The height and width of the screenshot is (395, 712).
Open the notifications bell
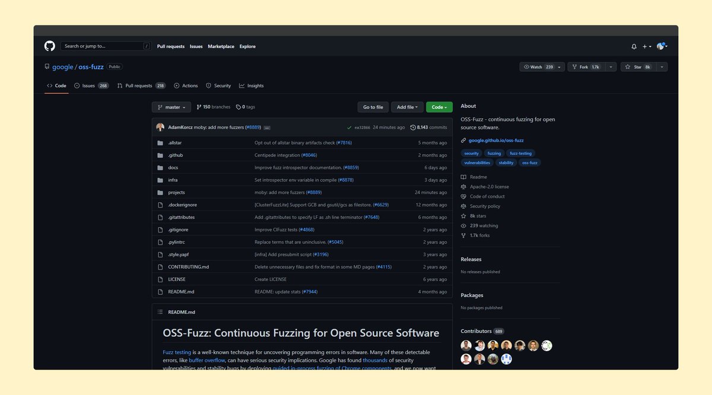coord(633,46)
